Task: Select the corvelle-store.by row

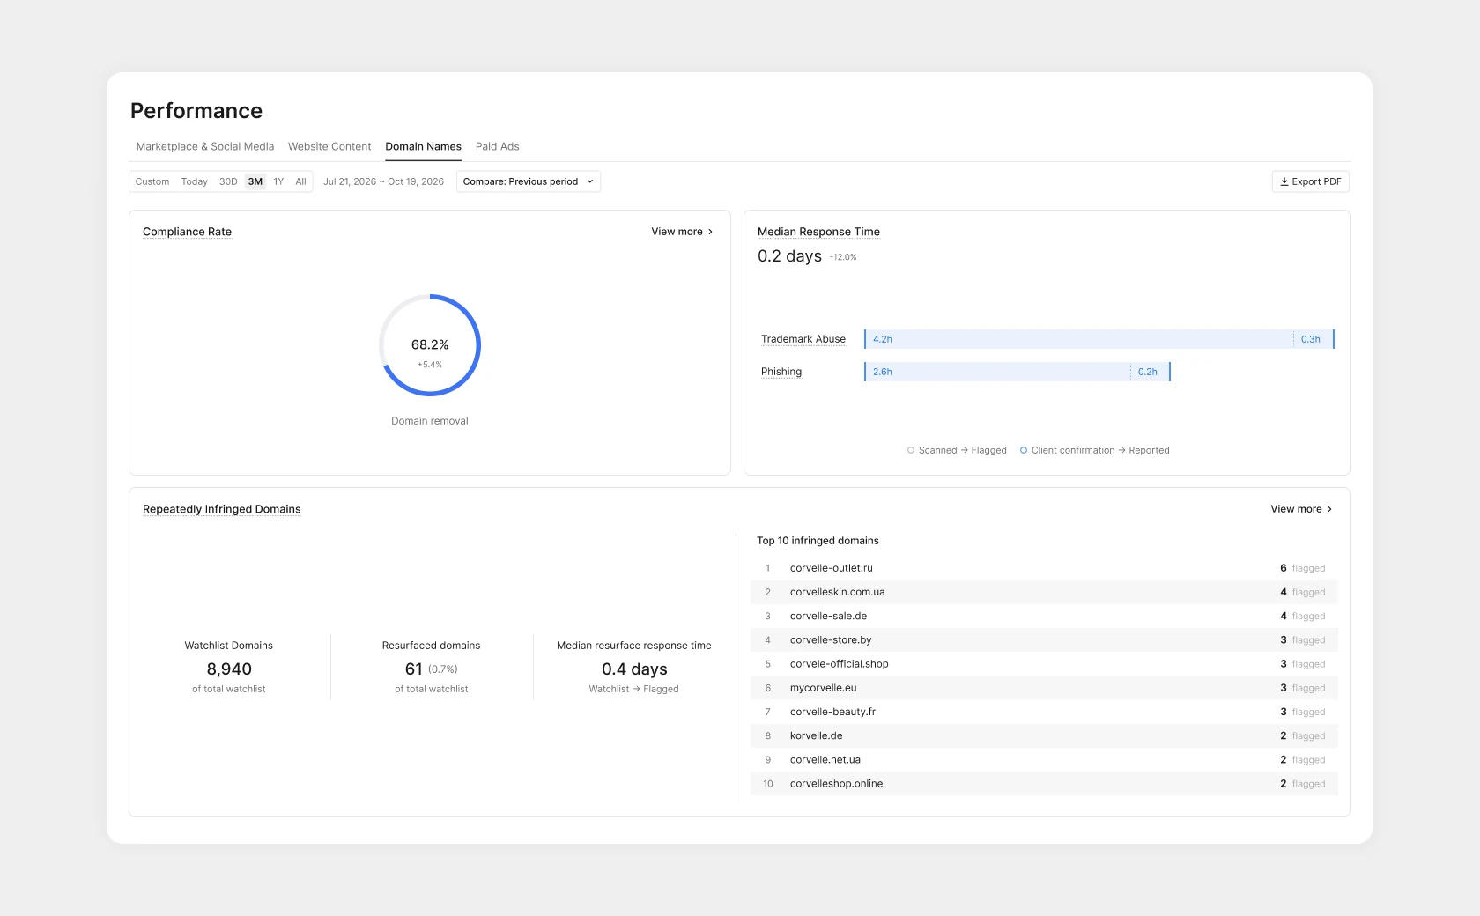Action: 1044,640
